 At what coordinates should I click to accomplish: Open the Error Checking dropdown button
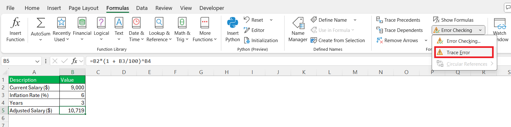[458, 30]
